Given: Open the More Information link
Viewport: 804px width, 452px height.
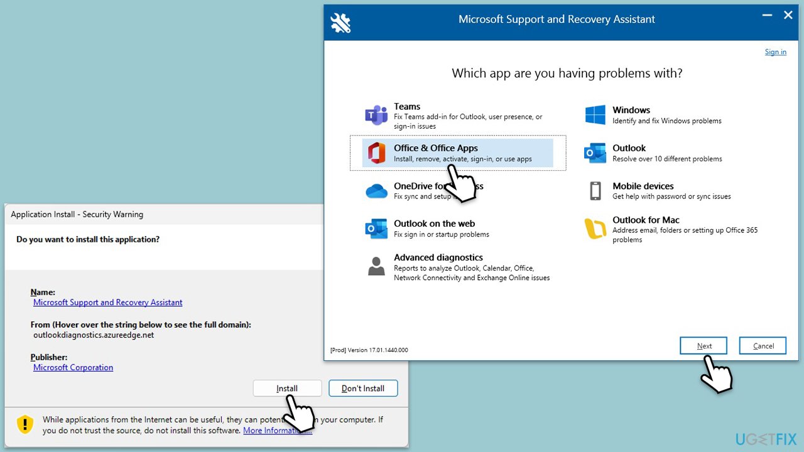Looking at the screenshot, I should point(278,431).
